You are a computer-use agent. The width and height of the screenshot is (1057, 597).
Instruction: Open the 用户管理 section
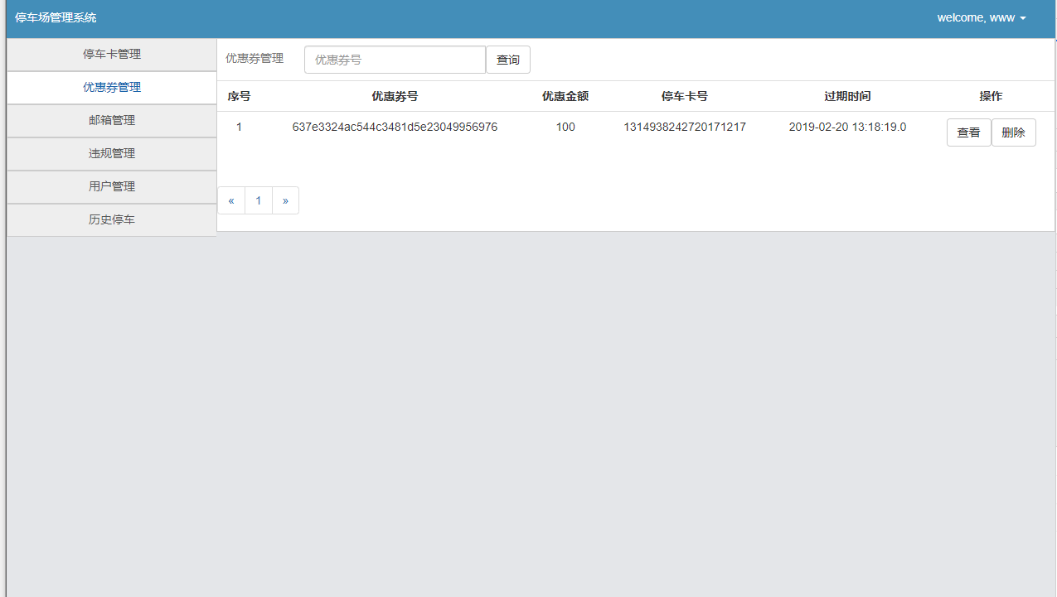pyautogui.click(x=111, y=186)
